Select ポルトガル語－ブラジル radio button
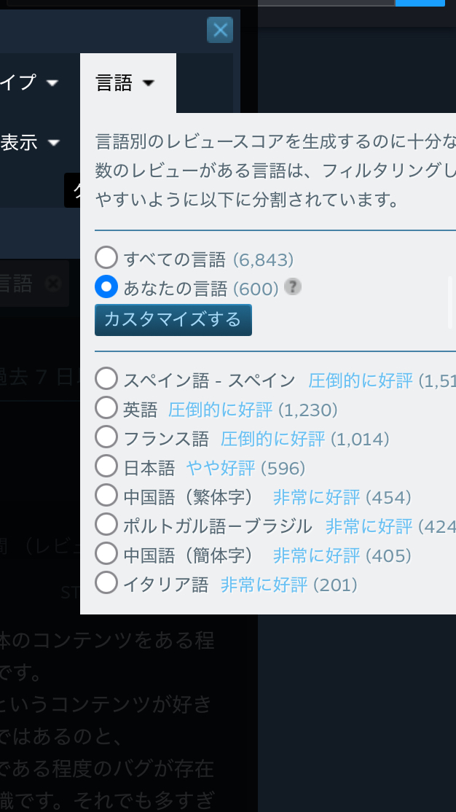Screen dimensions: 456x812 point(106,525)
